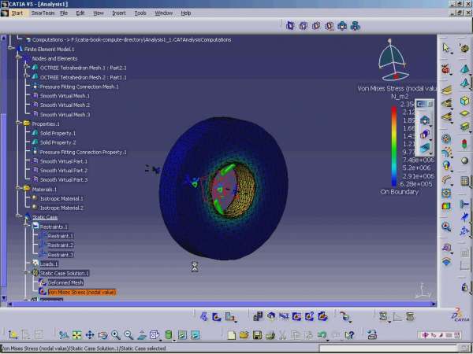Toggle the Hide/Show icon

pos(182,335)
